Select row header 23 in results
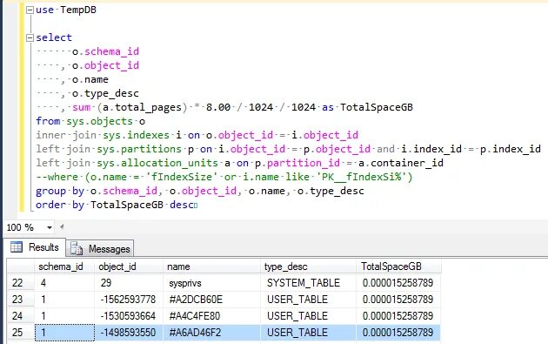This screenshot has height=344, width=548. click(21, 300)
